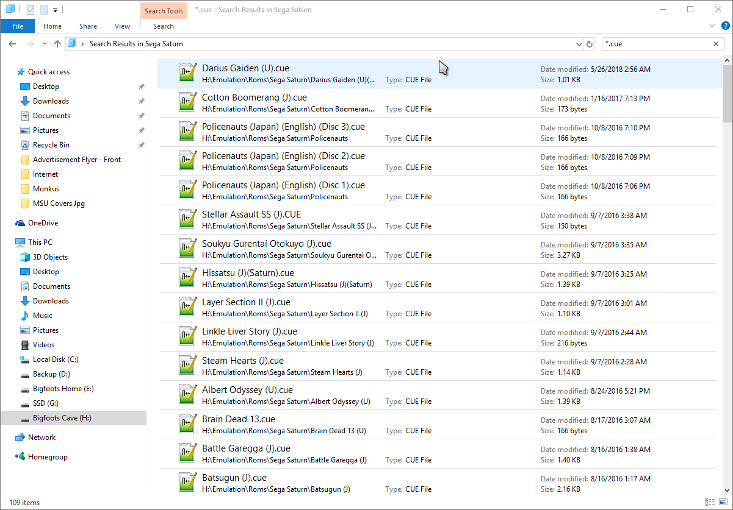The image size is (733, 510).
Task: Open MSU Covers Jpg folder
Action: click(59, 204)
